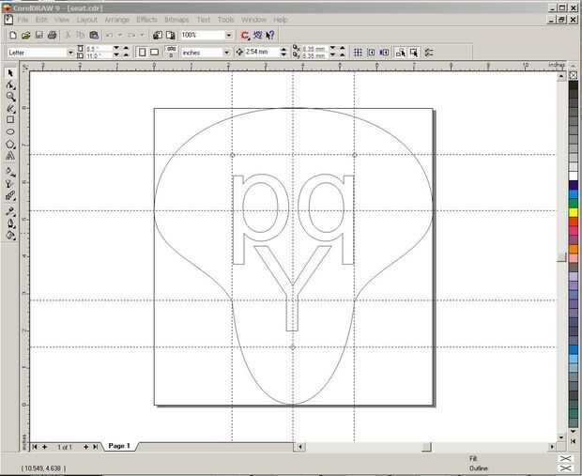
Task: Select the Polygon tool
Action: point(10,144)
